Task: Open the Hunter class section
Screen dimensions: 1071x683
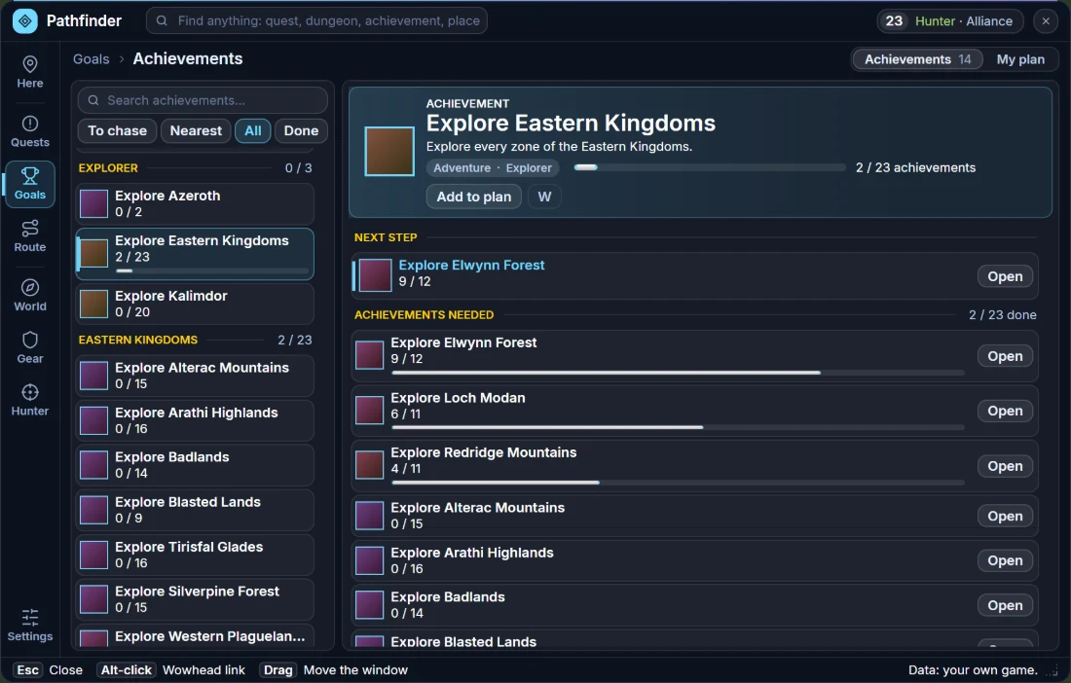Action: [30, 401]
